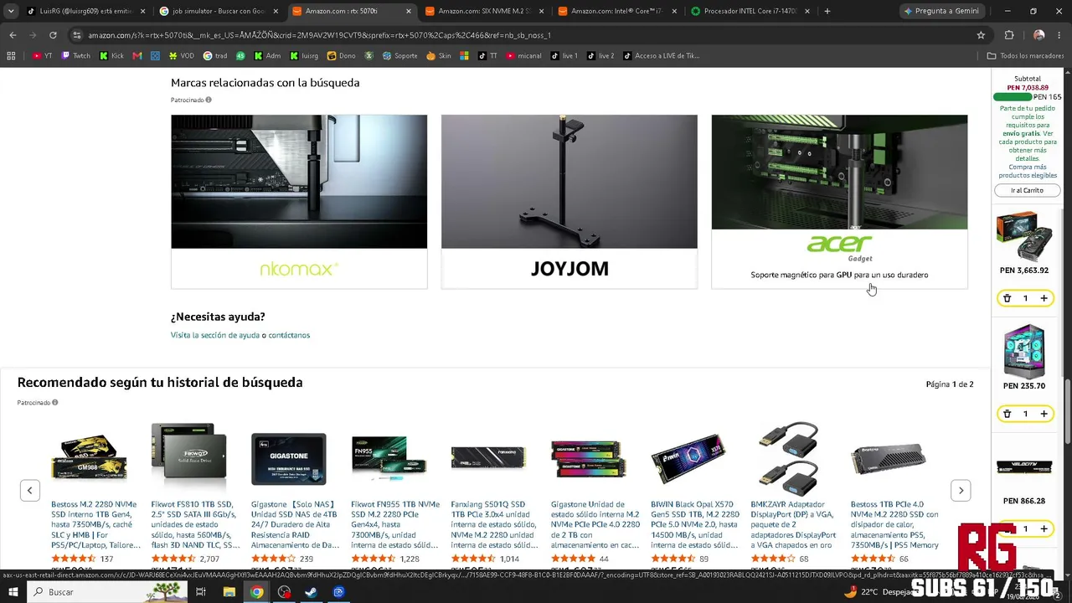The image size is (1072, 603).
Task: Open the tab search dropdown arrow
Action: (11, 11)
